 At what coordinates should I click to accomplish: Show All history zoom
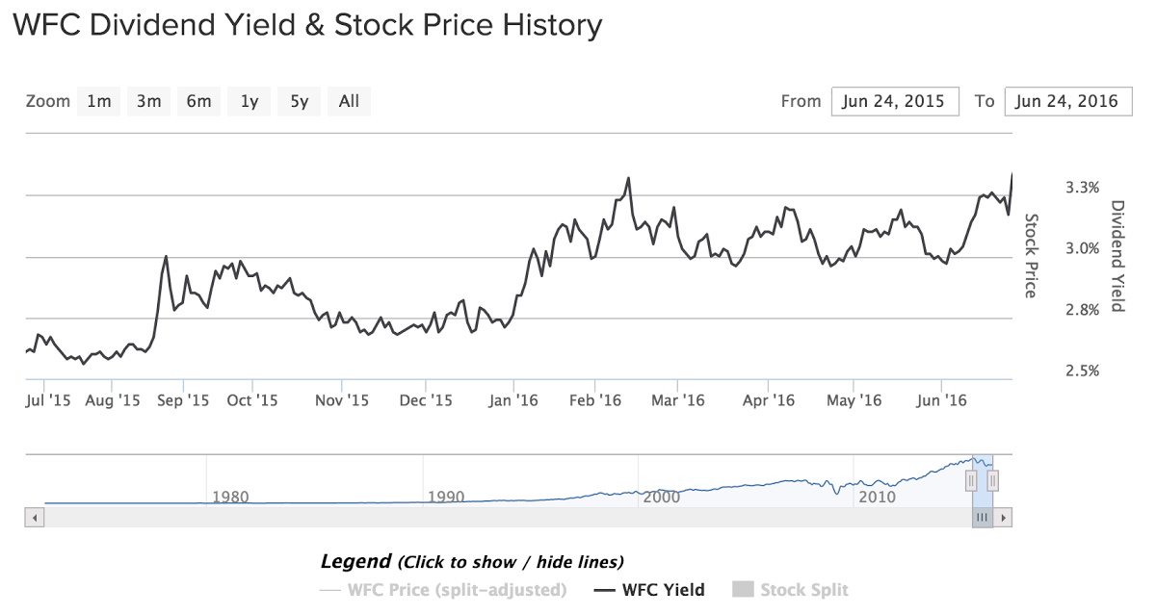point(350,101)
